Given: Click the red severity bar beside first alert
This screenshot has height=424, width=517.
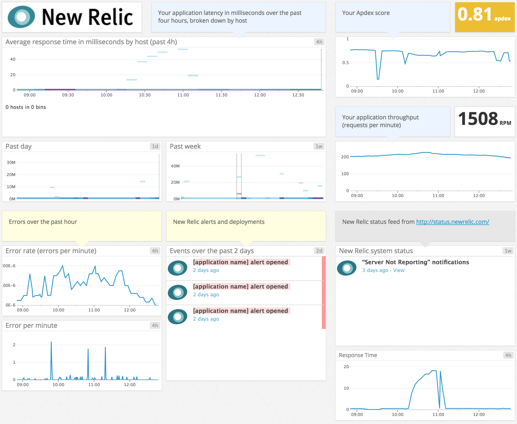Looking at the screenshot, I should tap(324, 268).
